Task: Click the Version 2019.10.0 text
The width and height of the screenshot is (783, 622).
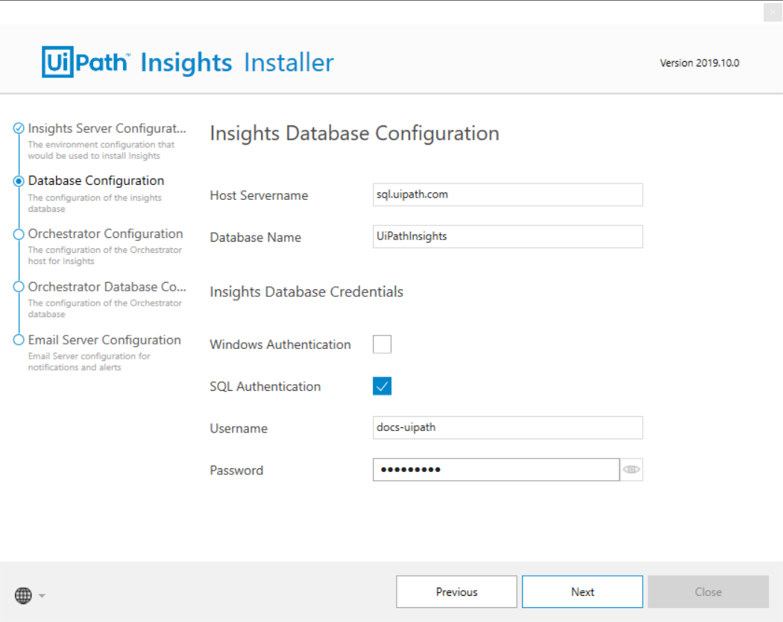Action: pos(699,63)
